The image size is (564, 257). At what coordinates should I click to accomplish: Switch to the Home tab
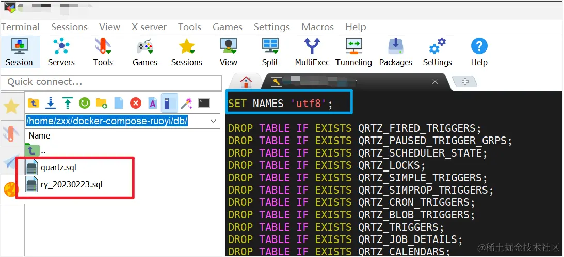246,82
